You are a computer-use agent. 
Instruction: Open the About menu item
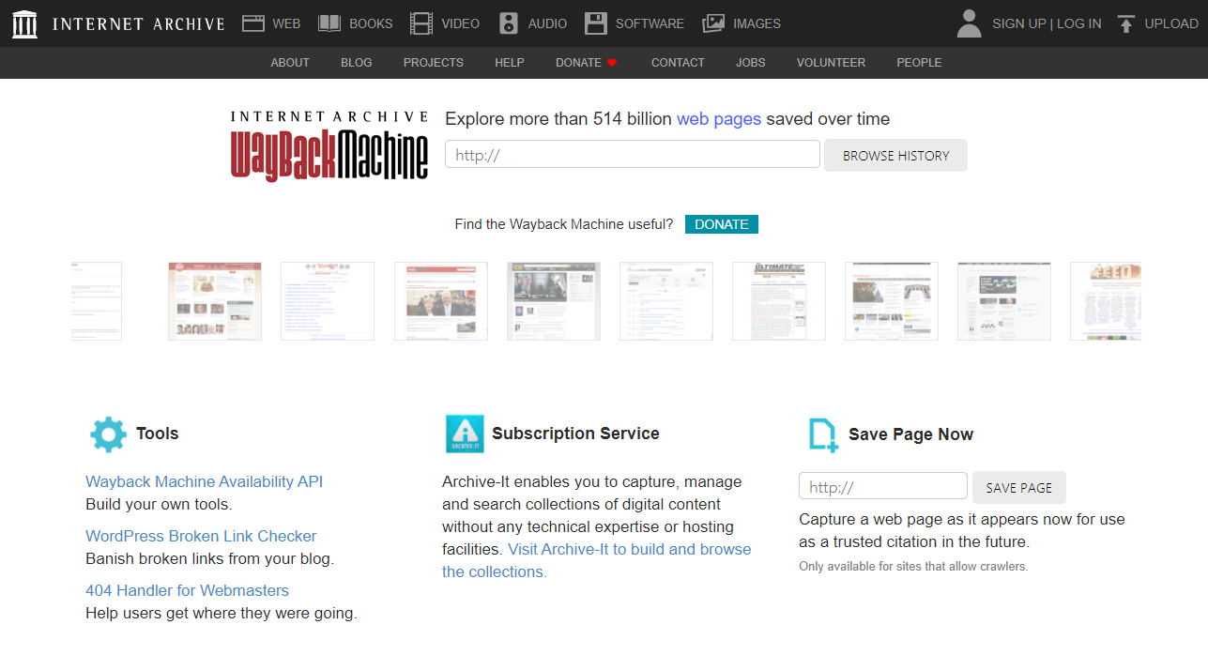tap(290, 63)
